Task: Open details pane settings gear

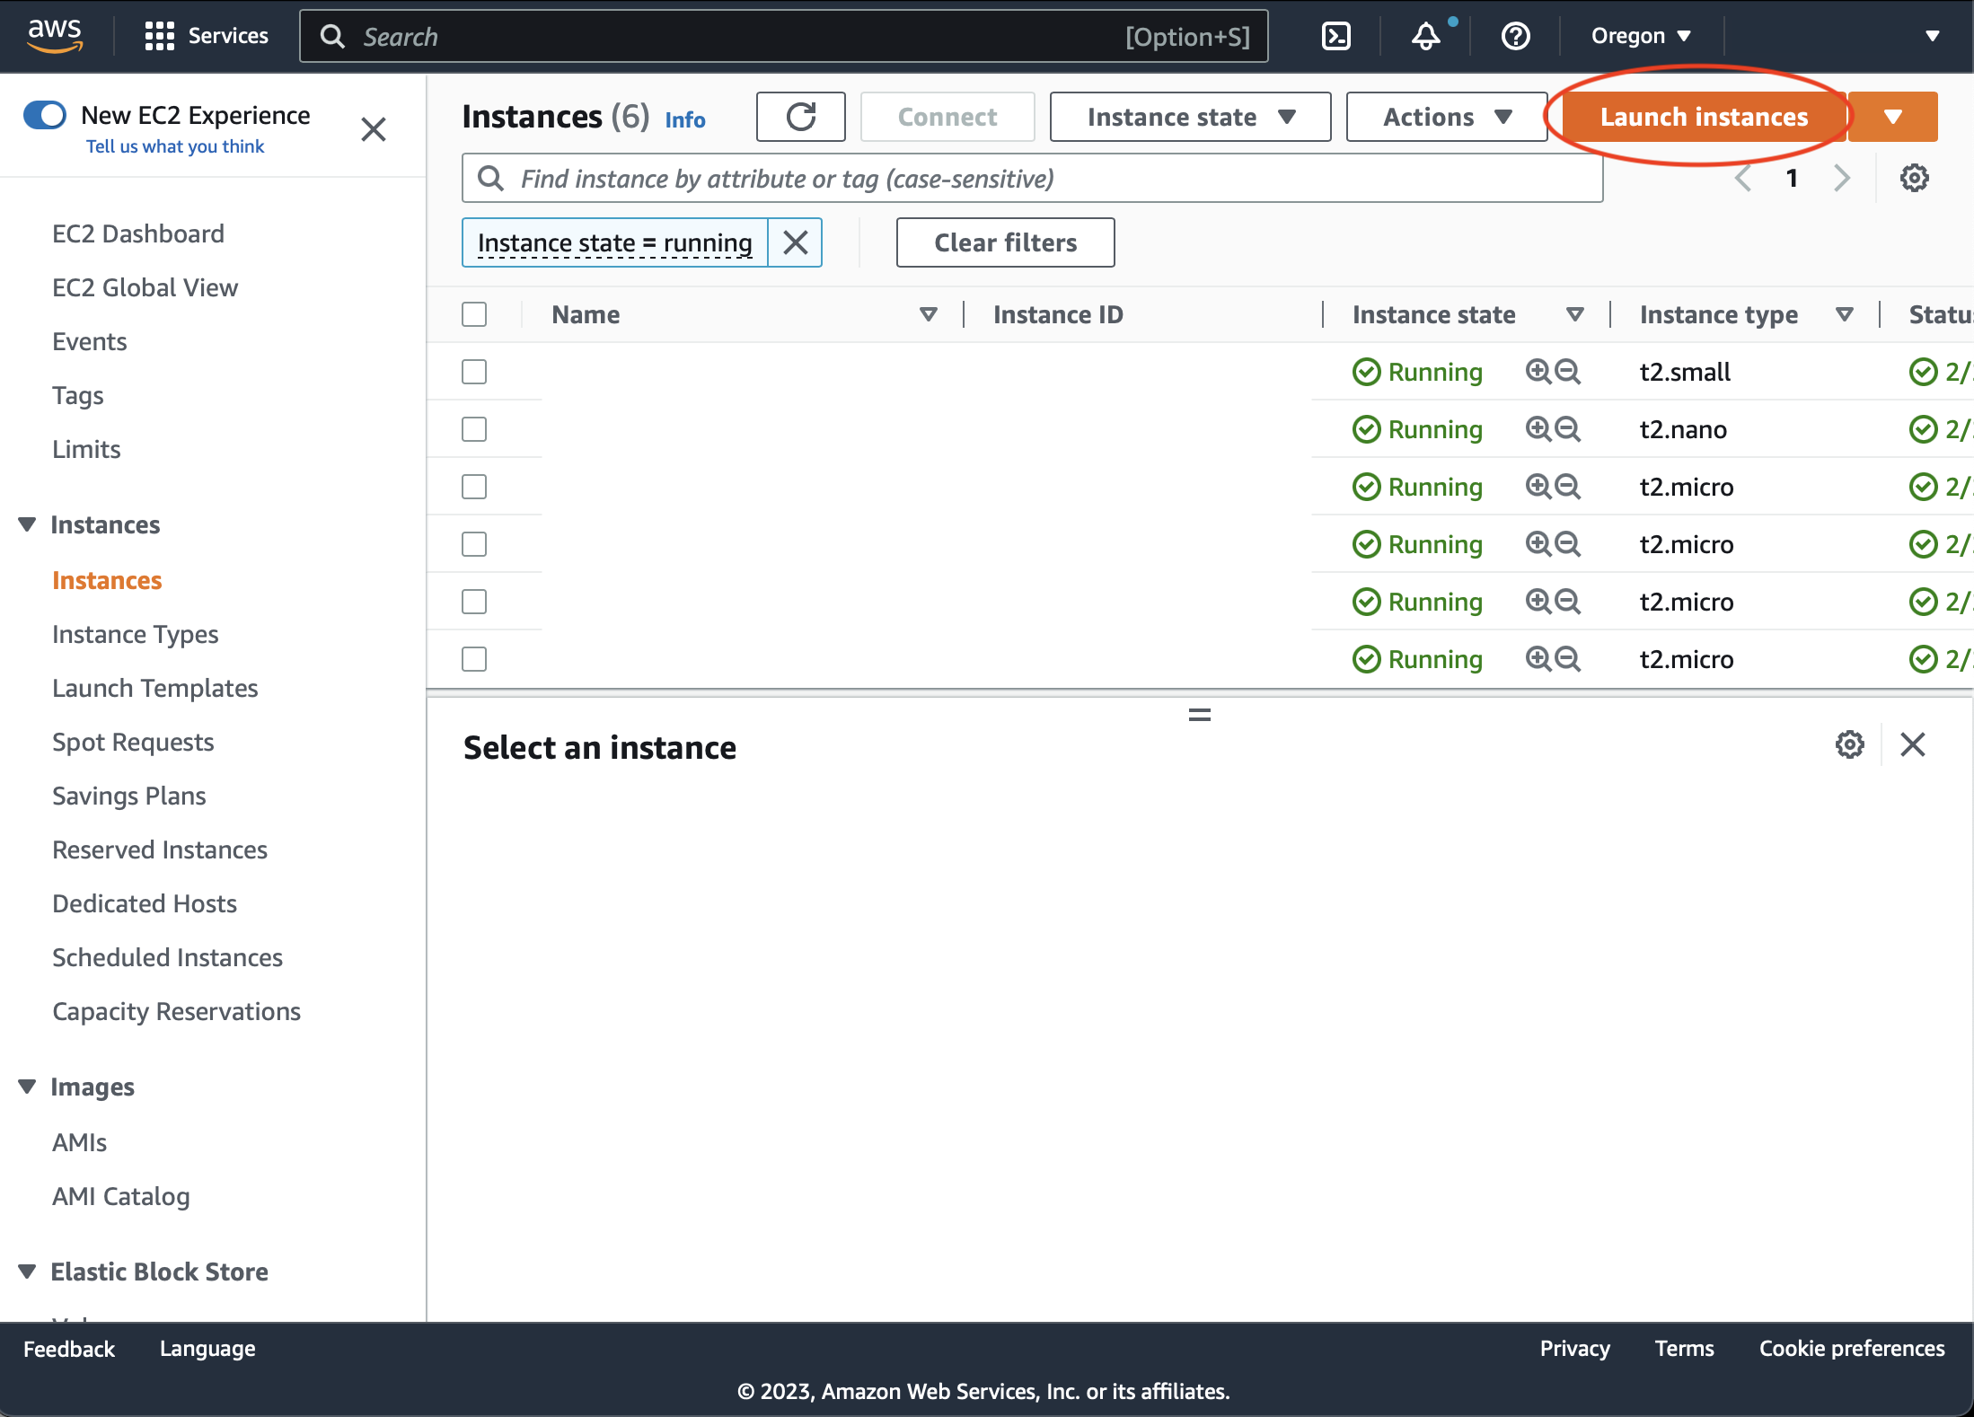Action: click(x=1850, y=744)
